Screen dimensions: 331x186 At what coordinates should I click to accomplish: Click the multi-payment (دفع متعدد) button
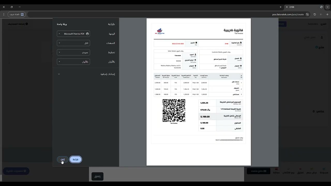258,171
